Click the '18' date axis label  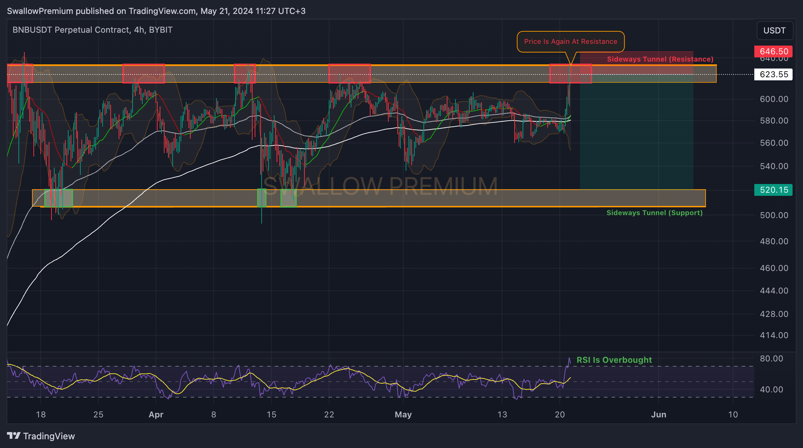coord(41,415)
